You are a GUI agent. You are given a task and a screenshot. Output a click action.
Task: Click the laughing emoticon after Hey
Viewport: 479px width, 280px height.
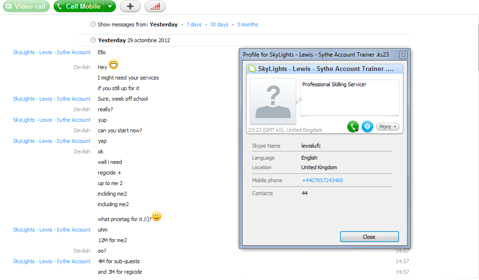click(114, 64)
